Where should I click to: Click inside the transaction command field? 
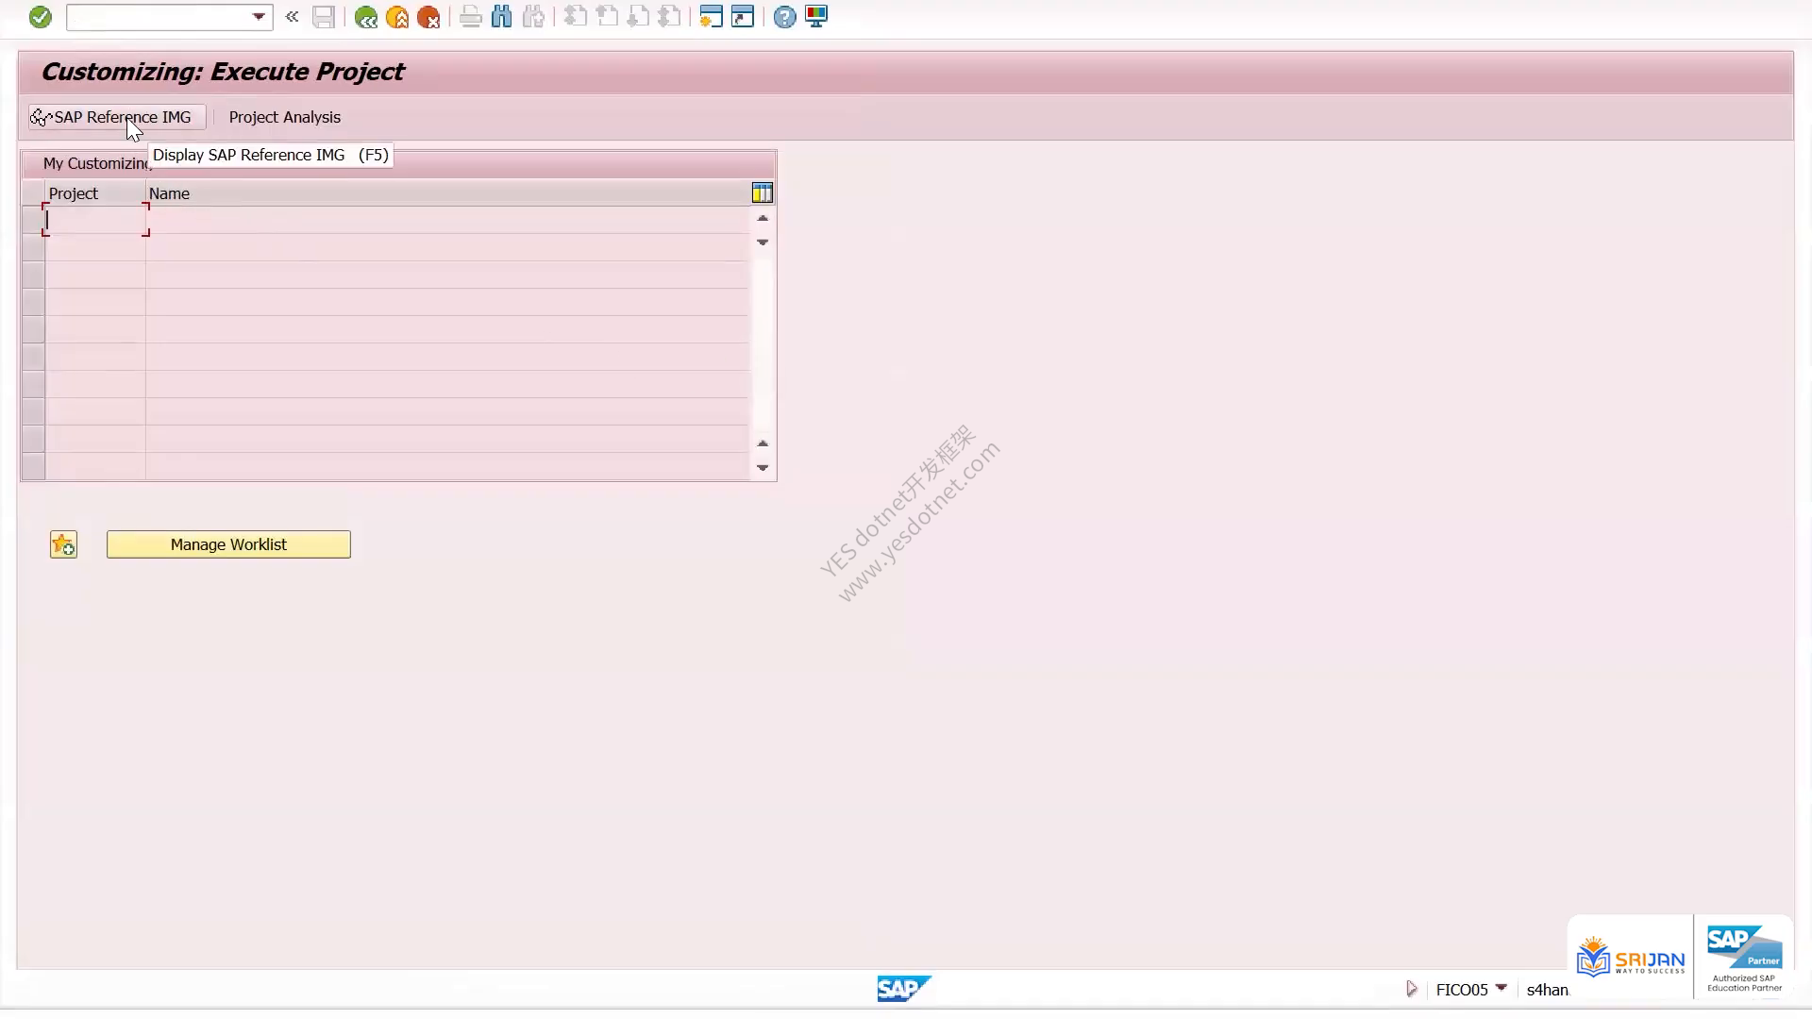(x=159, y=17)
